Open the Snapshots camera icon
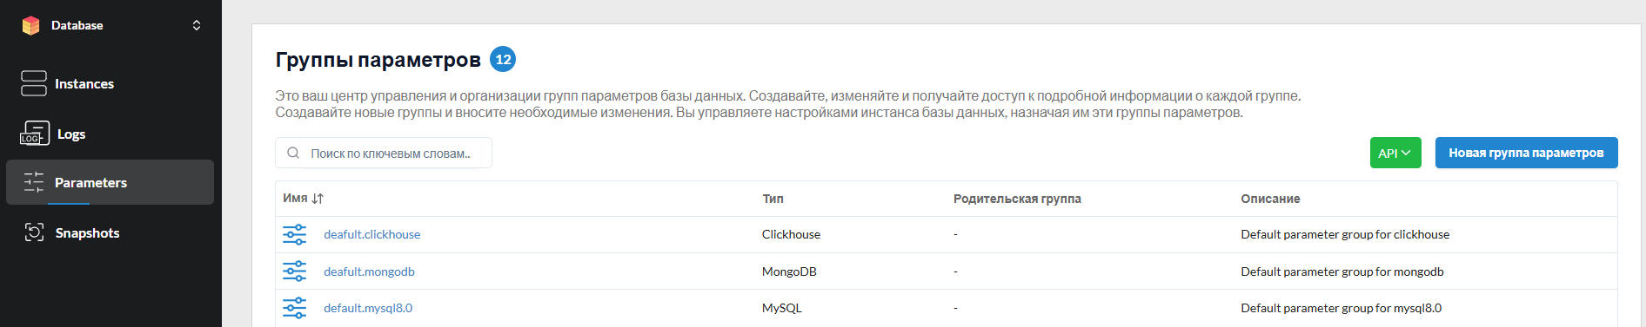The width and height of the screenshot is (1646, 327). click(x=34, y=232)
